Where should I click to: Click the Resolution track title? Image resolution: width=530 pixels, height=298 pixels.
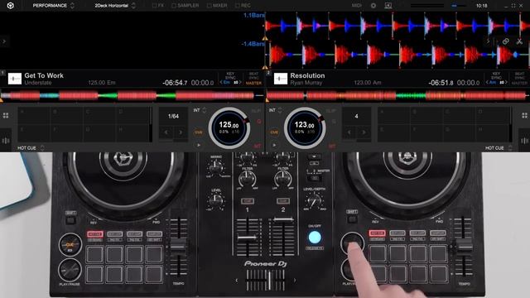click(x=307, y=75)
